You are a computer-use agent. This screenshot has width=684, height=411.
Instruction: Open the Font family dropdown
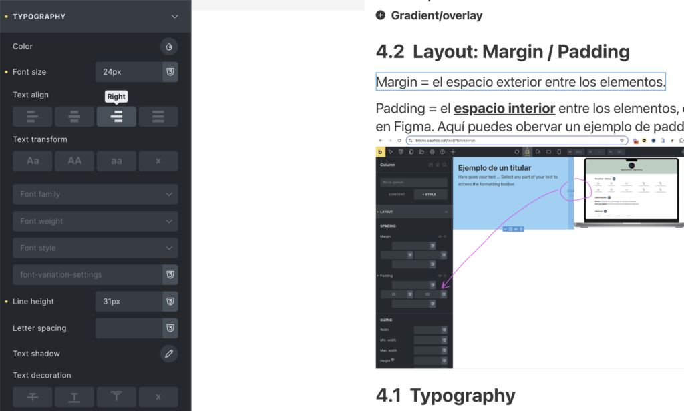pos(95,195)
